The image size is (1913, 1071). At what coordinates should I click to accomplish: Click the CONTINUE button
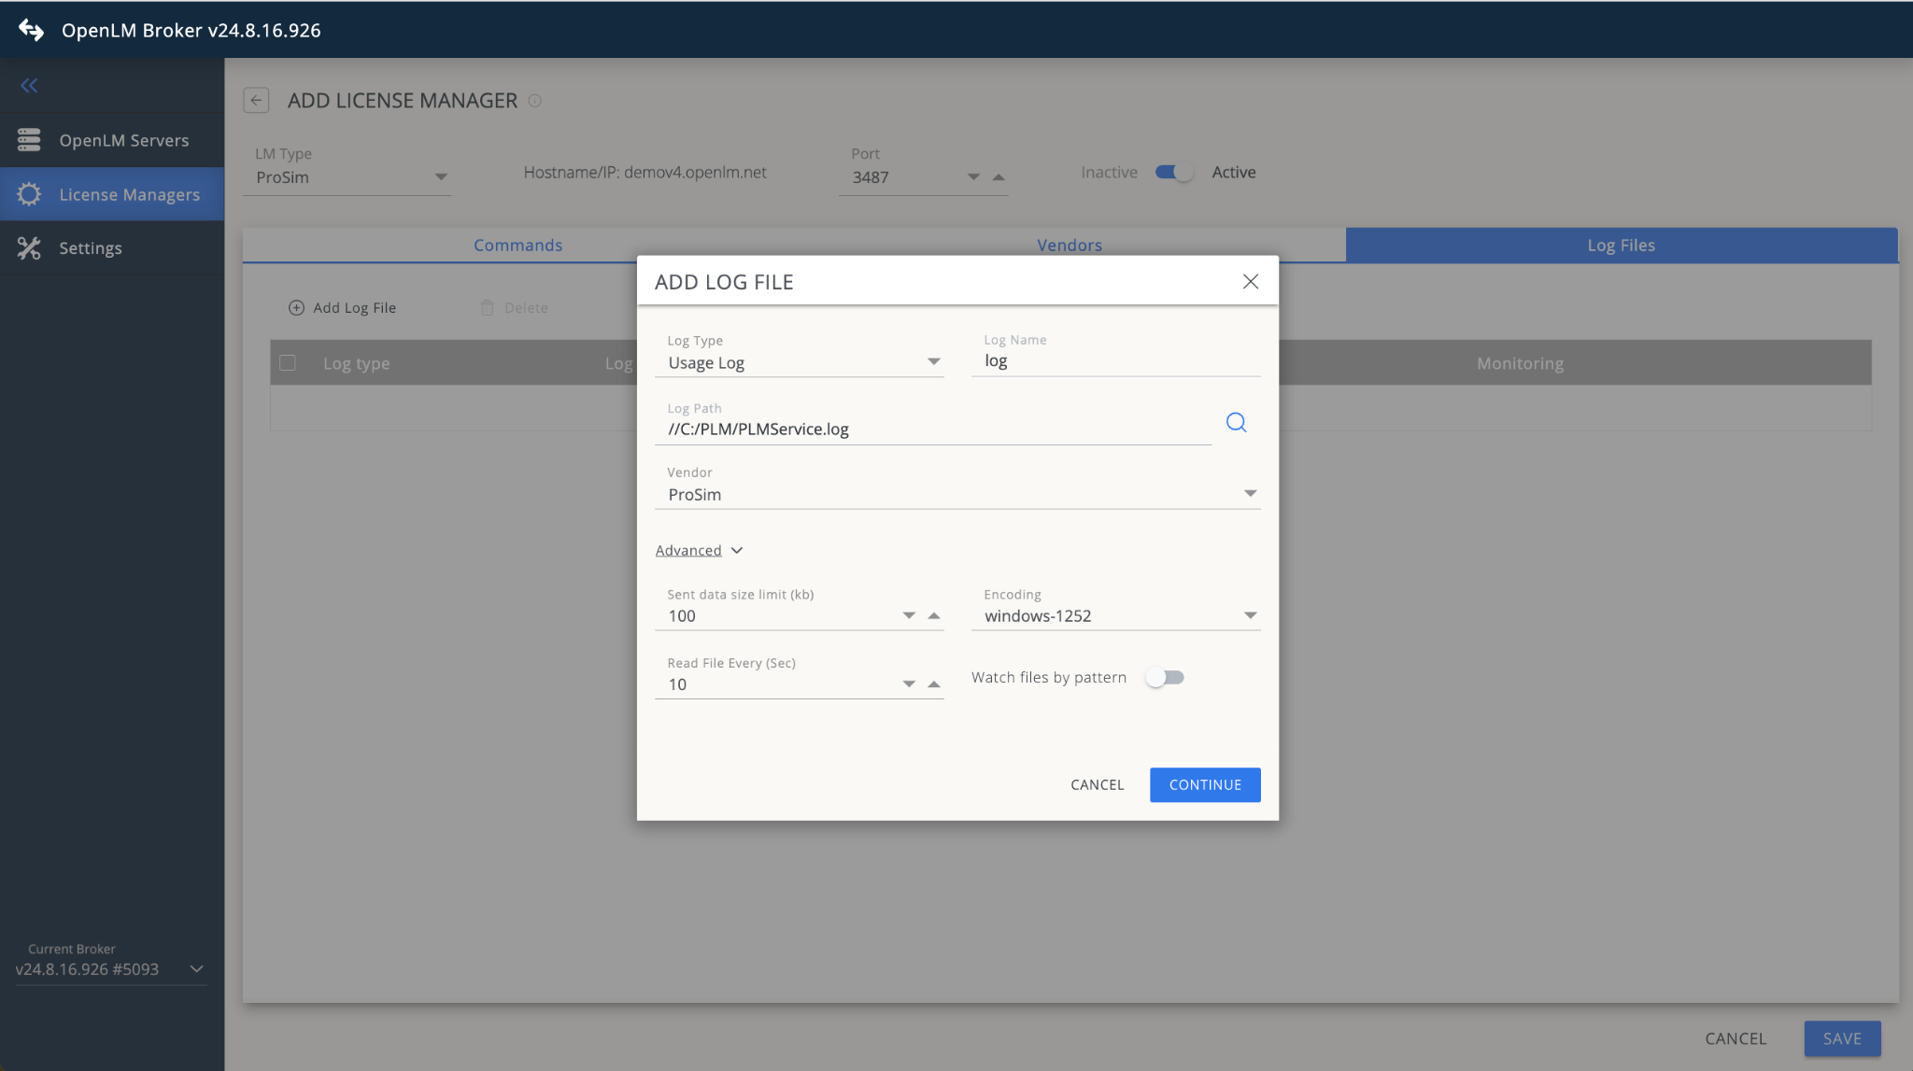(1205, 785)
